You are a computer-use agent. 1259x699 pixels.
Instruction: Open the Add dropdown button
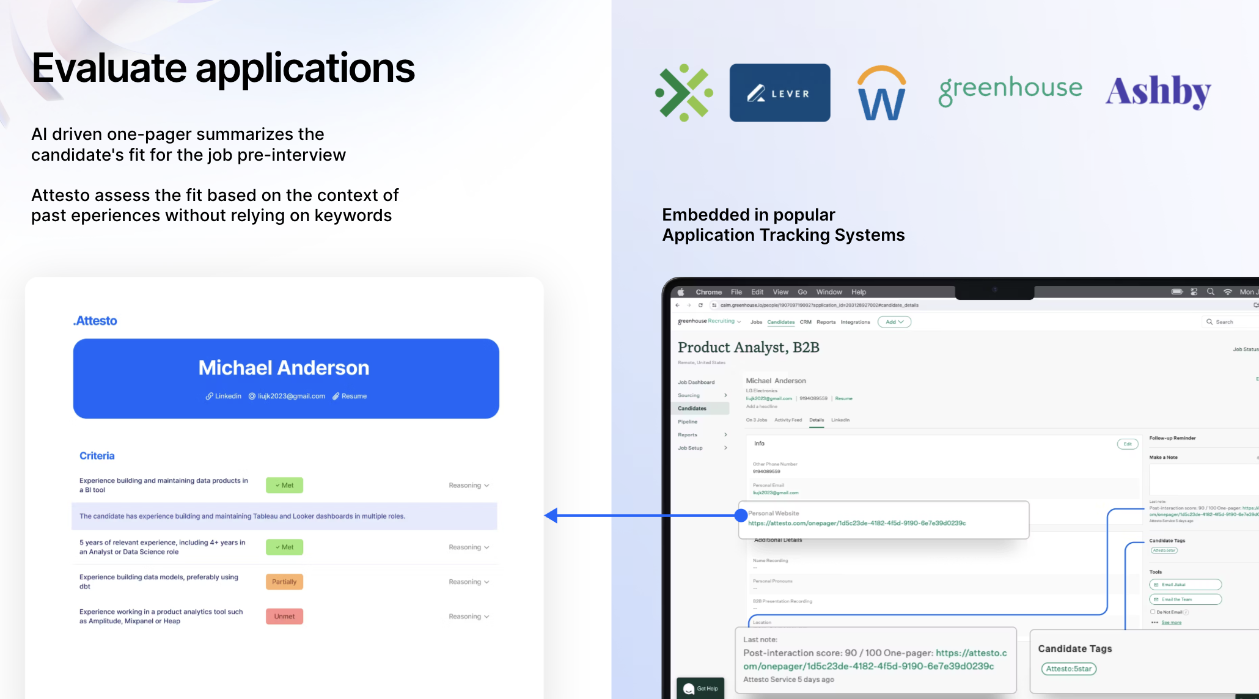point(894,322)
